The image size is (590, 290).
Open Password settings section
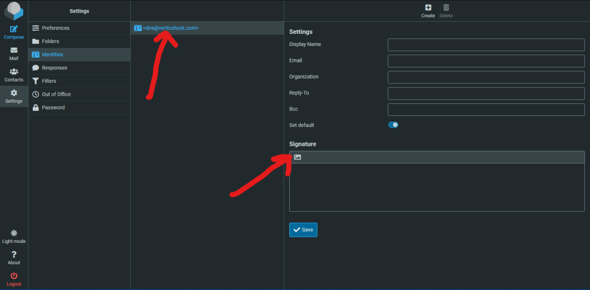[53, 107]
